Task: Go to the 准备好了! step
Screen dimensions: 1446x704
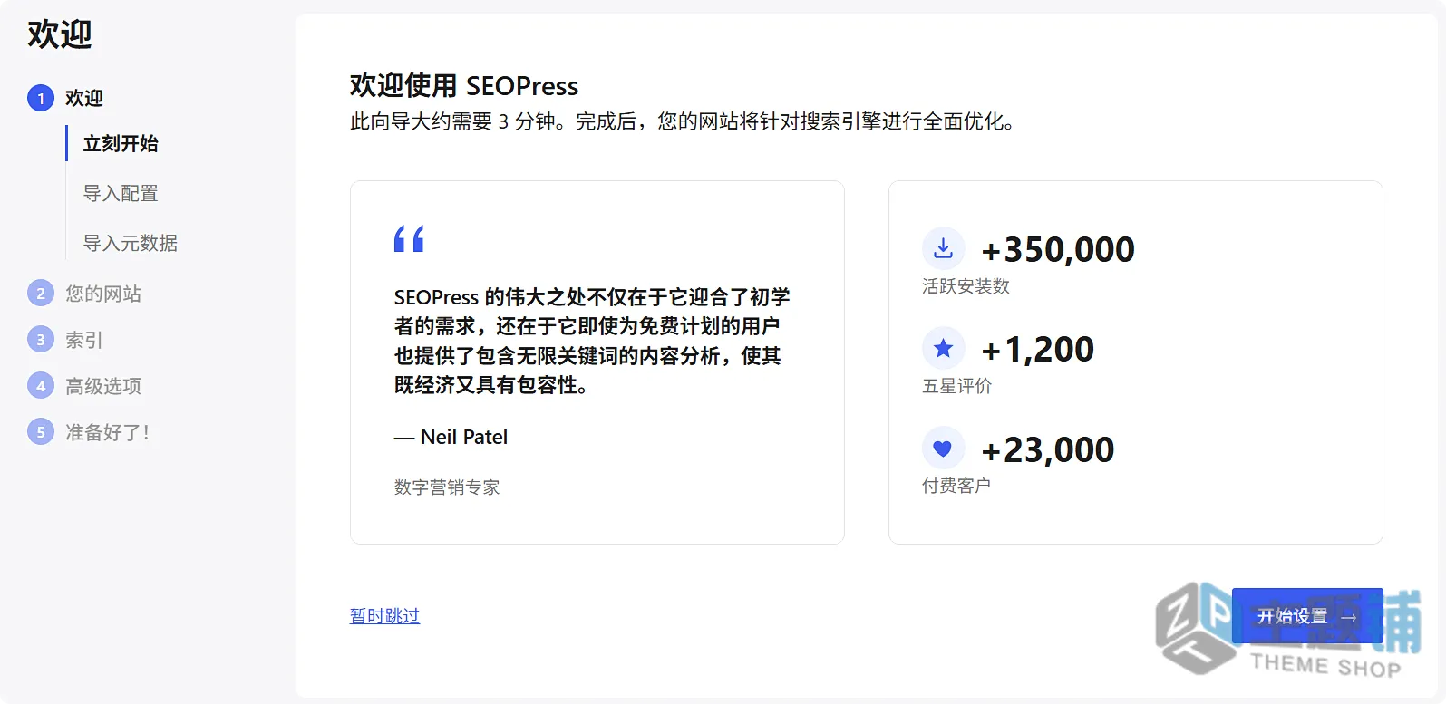Action: coord(108,432)
